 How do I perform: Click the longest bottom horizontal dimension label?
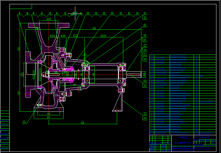pos(82,123)
